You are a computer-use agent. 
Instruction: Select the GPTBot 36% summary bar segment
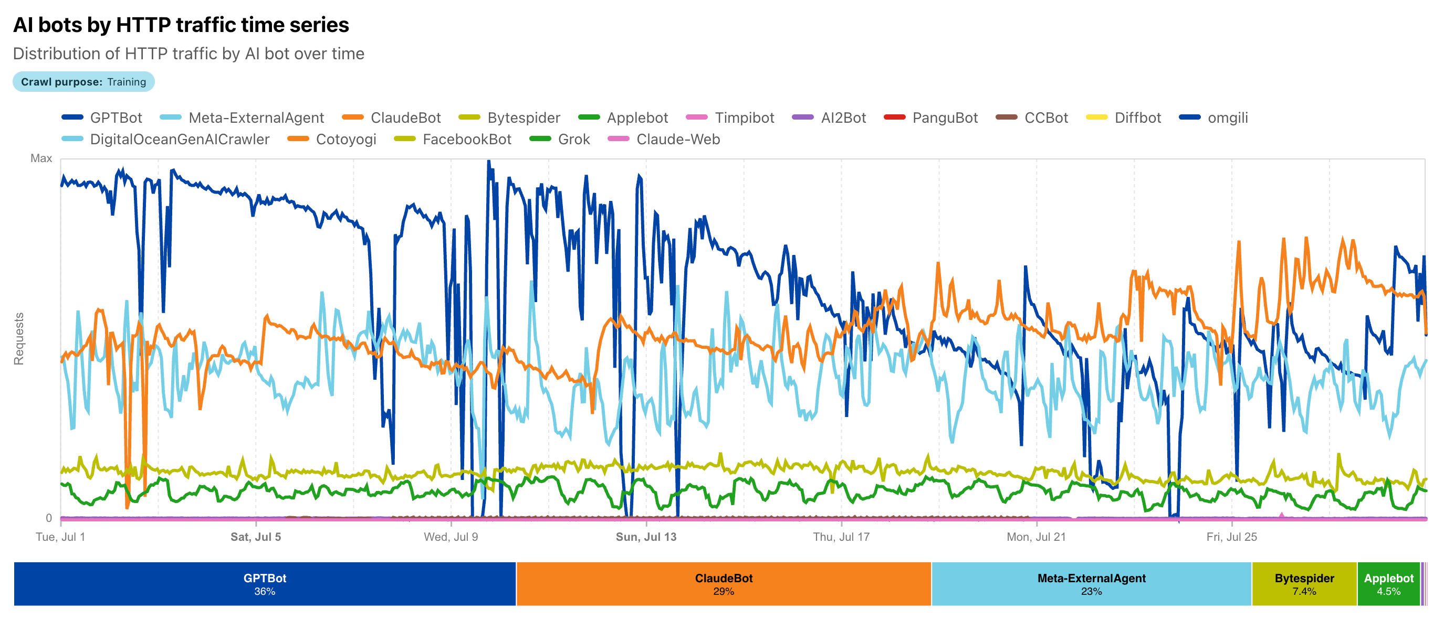[265, 584]
